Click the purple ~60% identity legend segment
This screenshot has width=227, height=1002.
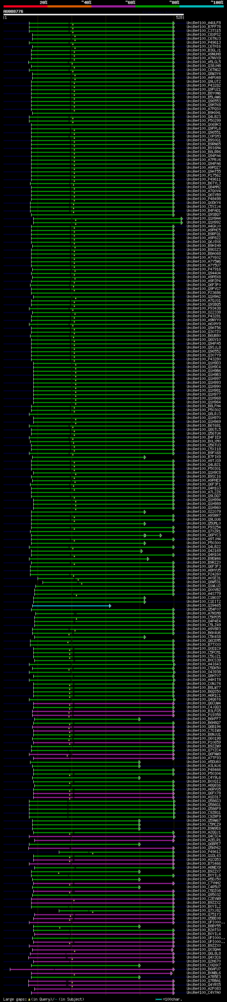(114, 6)
